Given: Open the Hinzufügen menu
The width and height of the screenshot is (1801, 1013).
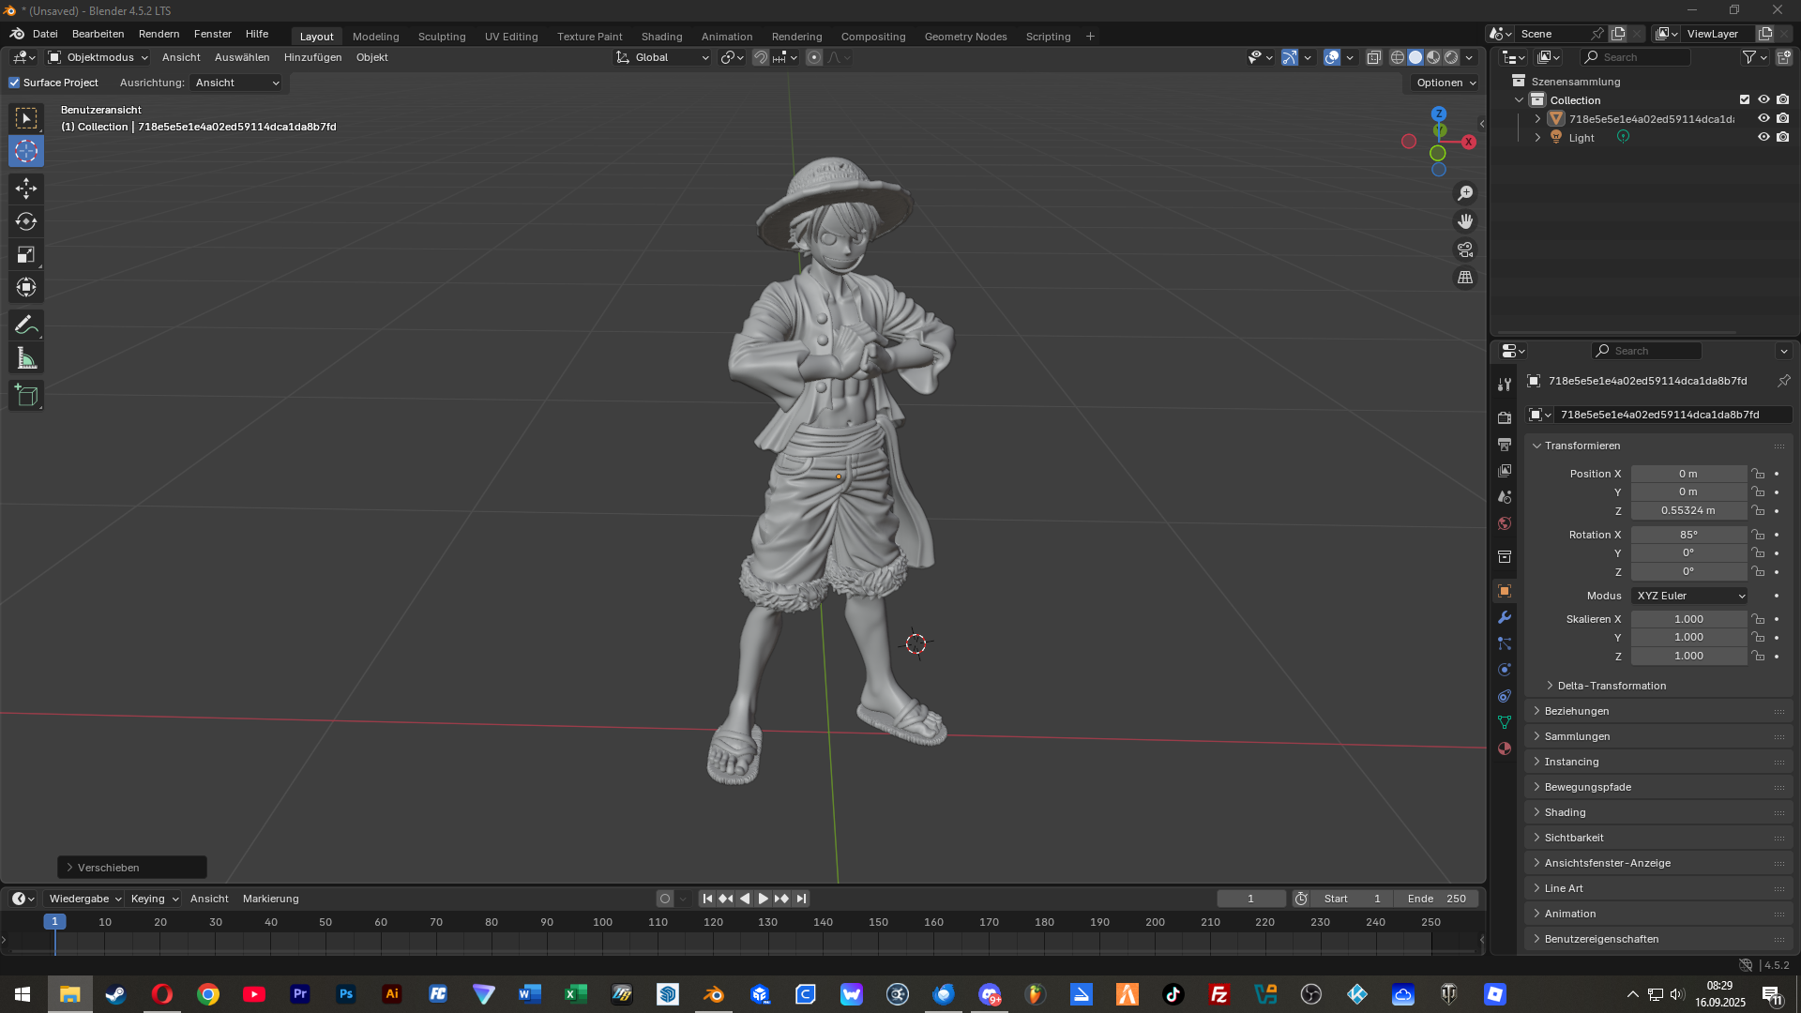Looking at the screenshot, I should [x=312, y=57].
